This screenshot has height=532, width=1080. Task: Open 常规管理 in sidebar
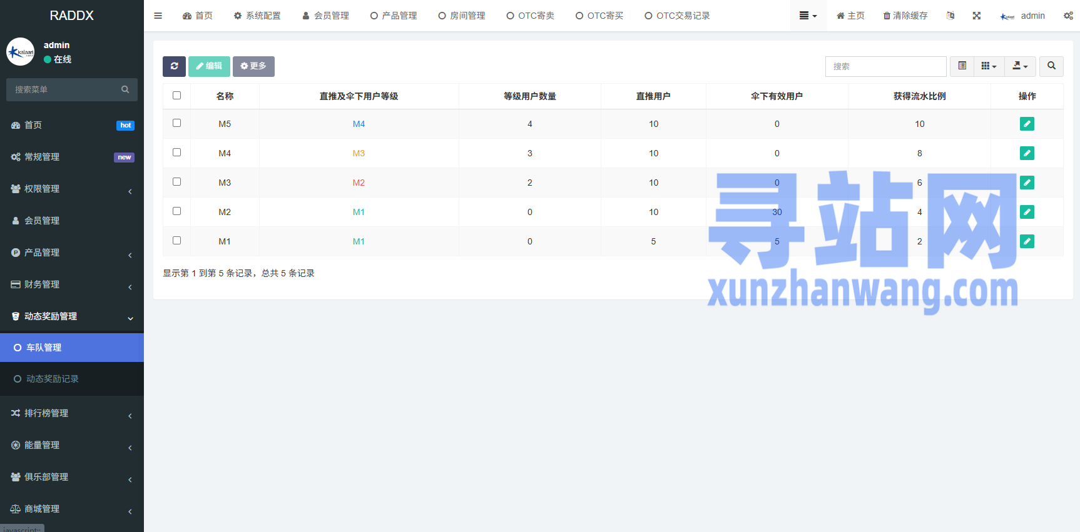point(72,157)
